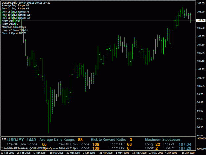Viewport: 206px width, 155px height.
Task: Click the 103.10 price axis label
Action: tap(201, 61)
